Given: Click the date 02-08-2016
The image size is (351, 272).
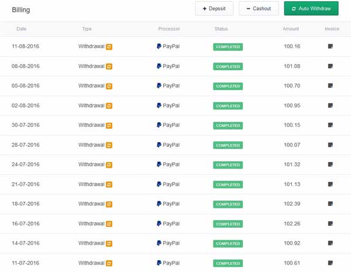Looking at the screenshot, I should coord(25,105).
